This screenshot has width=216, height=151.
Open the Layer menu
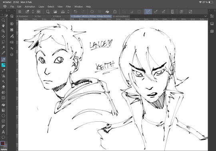tap(41, 7)
